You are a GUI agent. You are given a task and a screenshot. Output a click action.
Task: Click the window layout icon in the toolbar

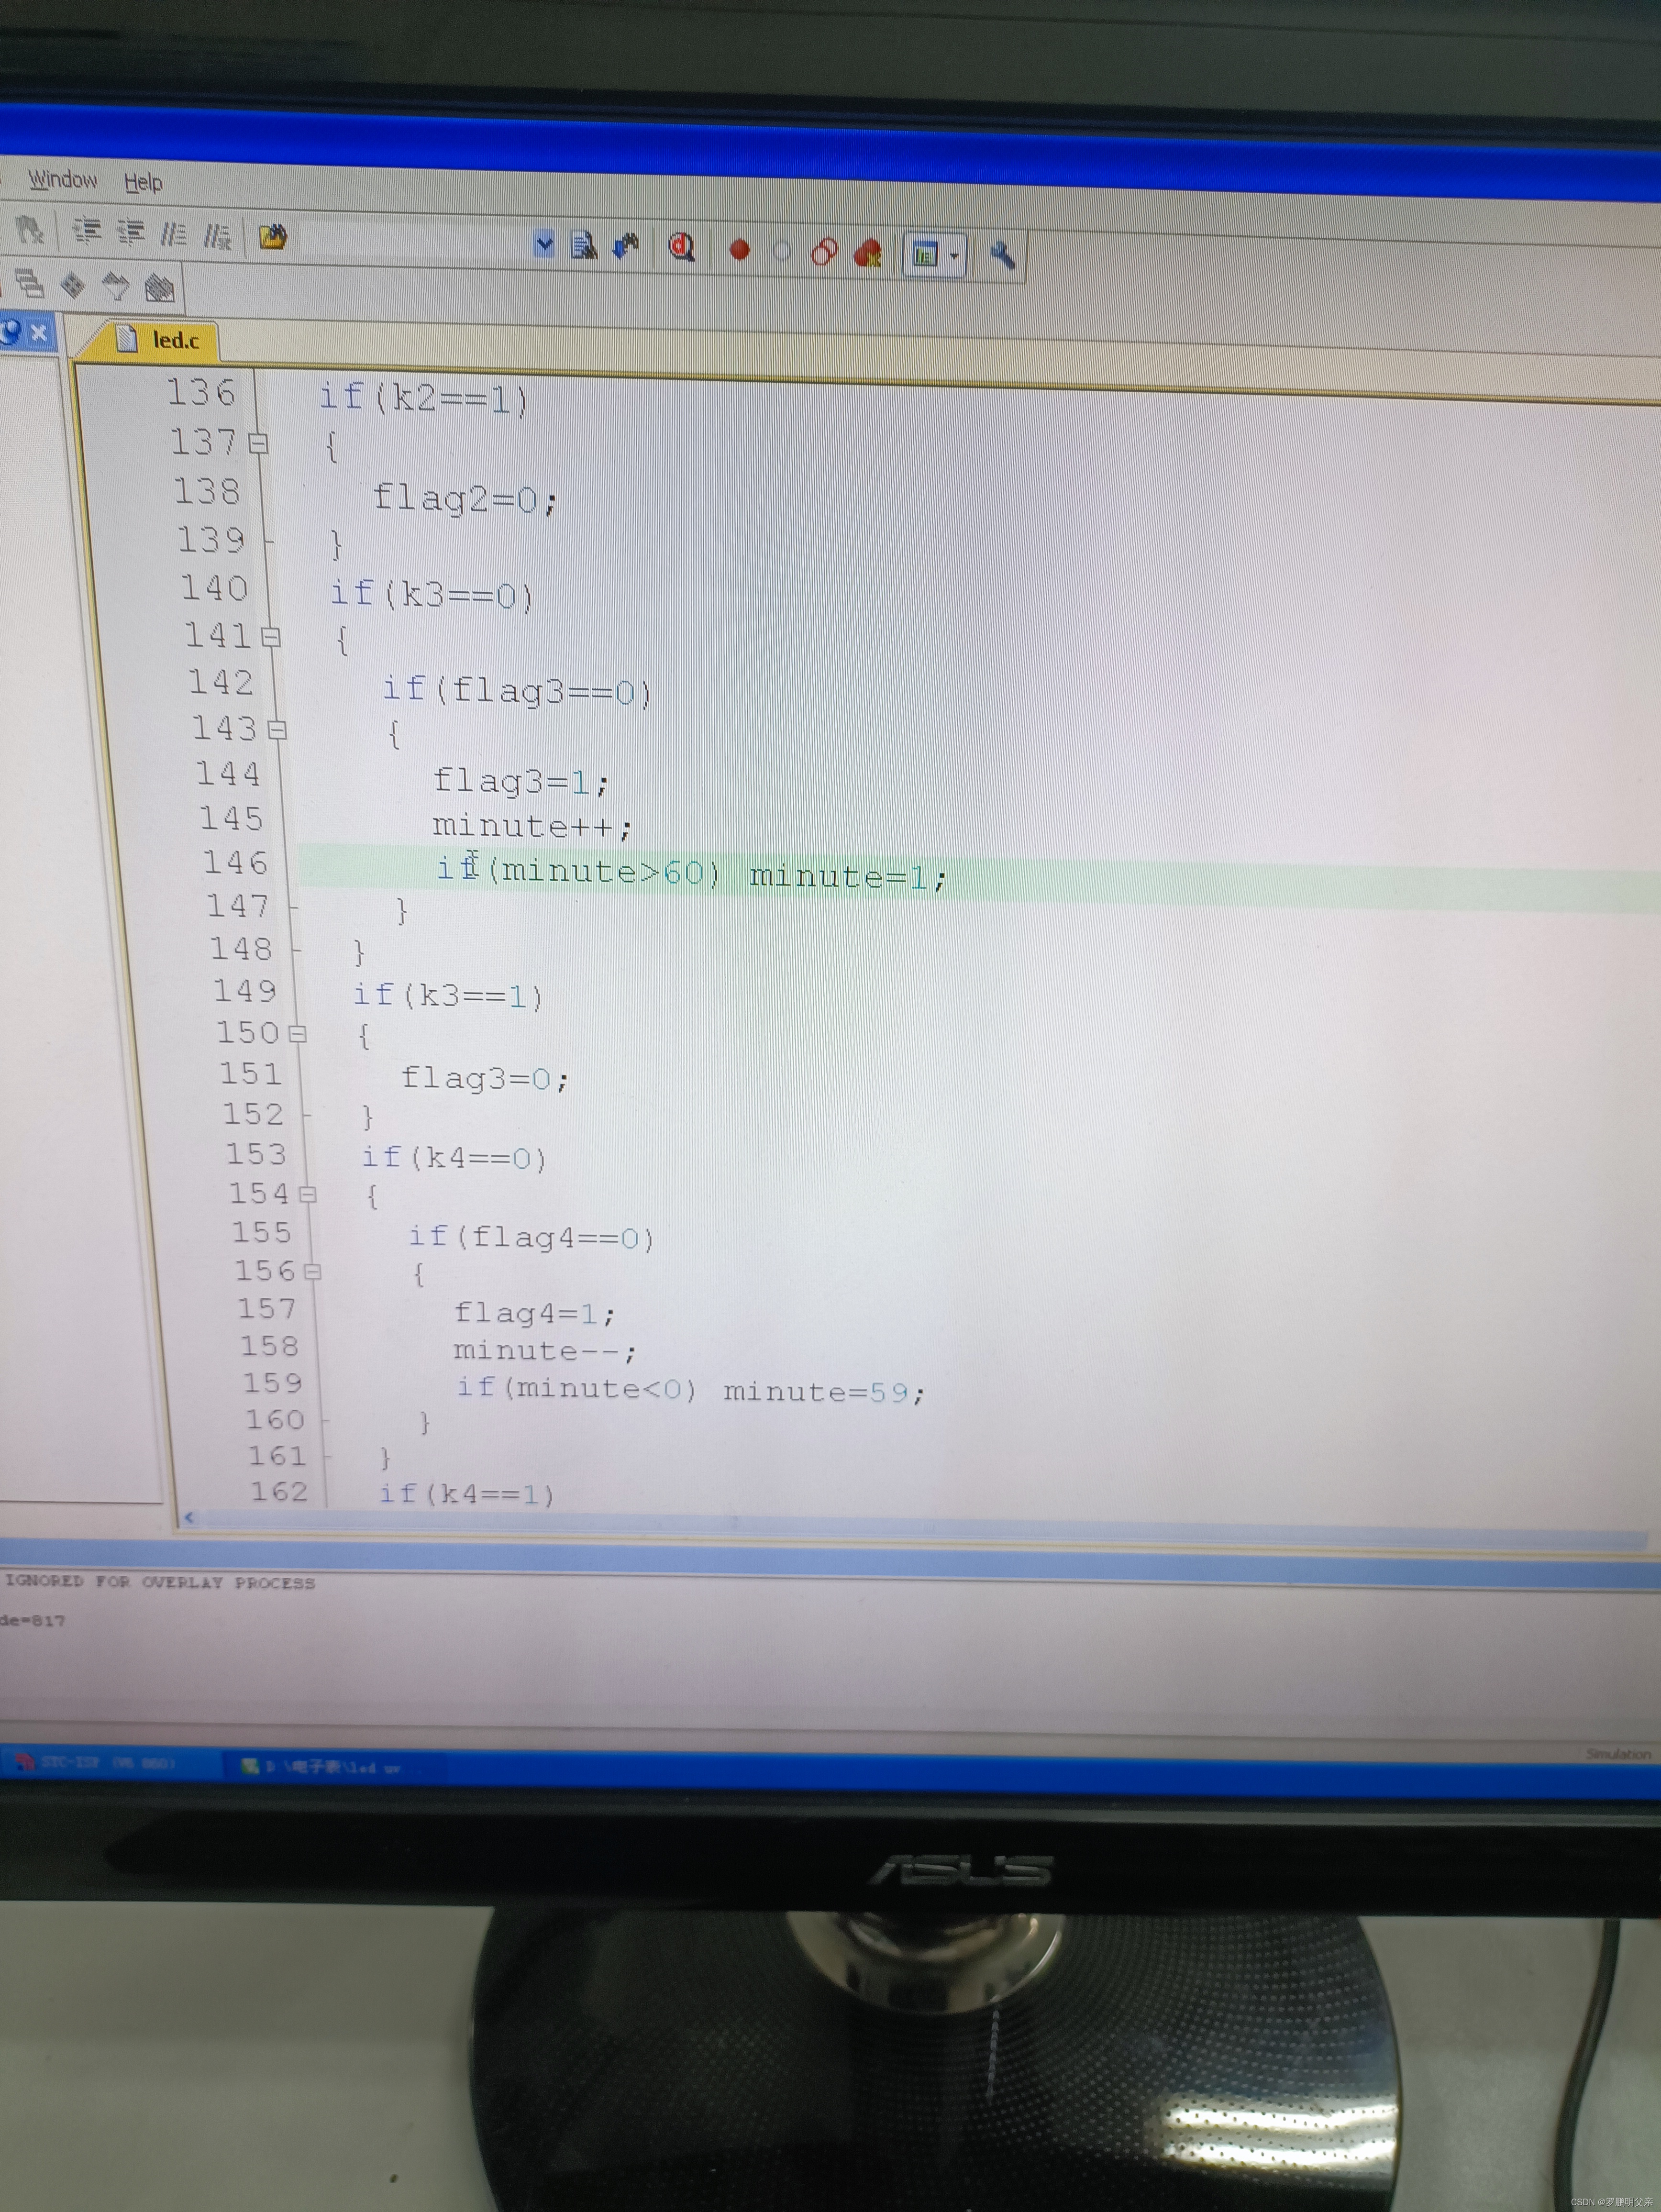click(925, 255)
